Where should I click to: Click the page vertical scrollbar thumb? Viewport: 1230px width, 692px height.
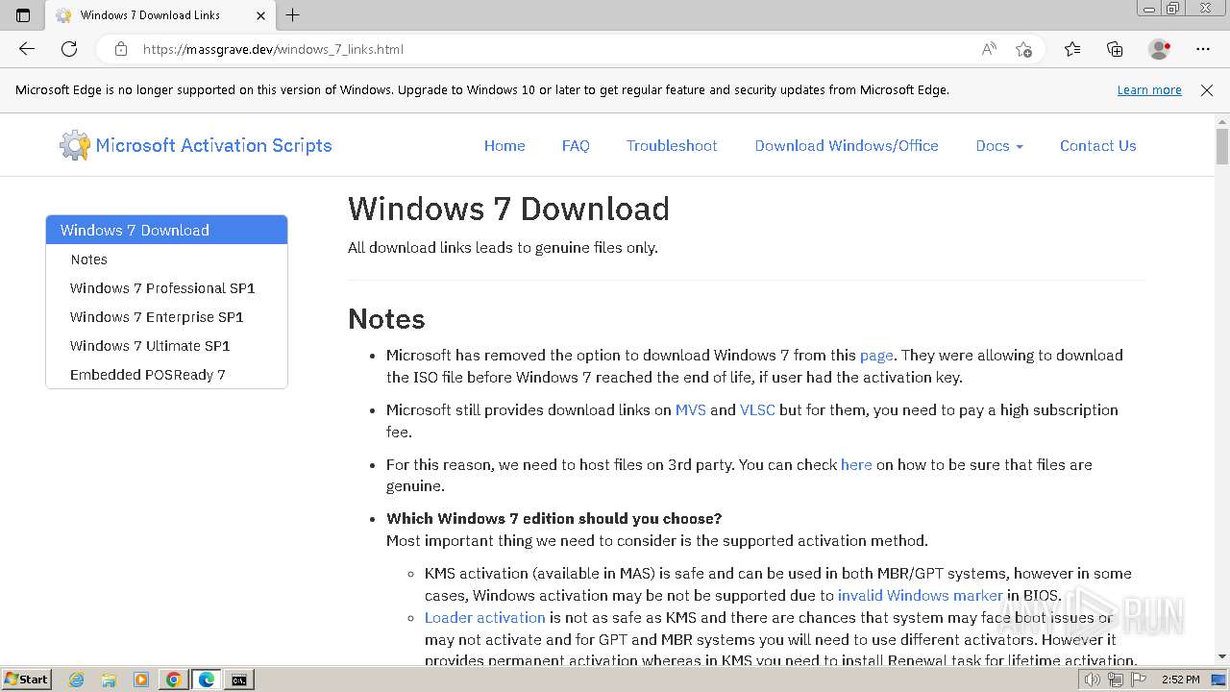[x=1222, y=146]
